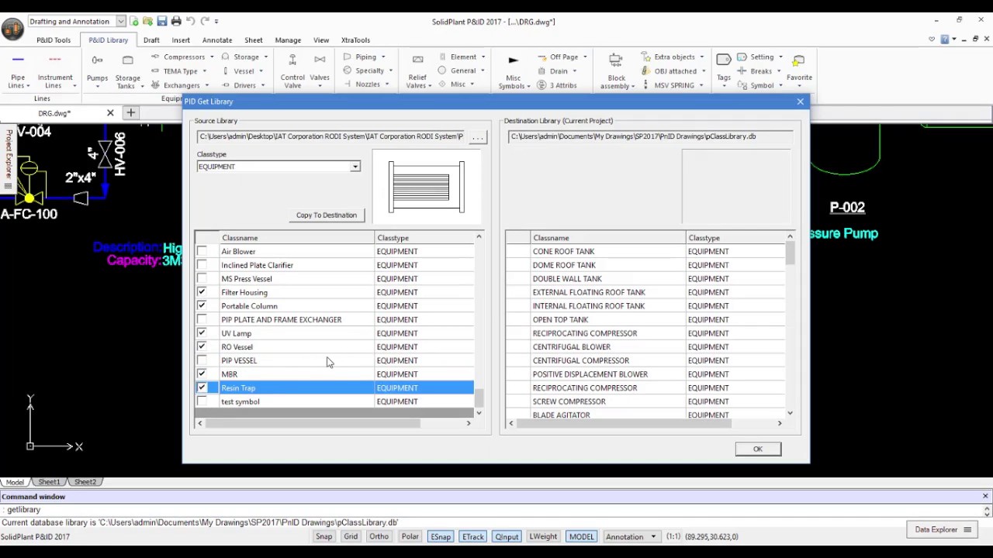Expand the Drafting and Annotation workspace dropdown

tap(121, 21)
